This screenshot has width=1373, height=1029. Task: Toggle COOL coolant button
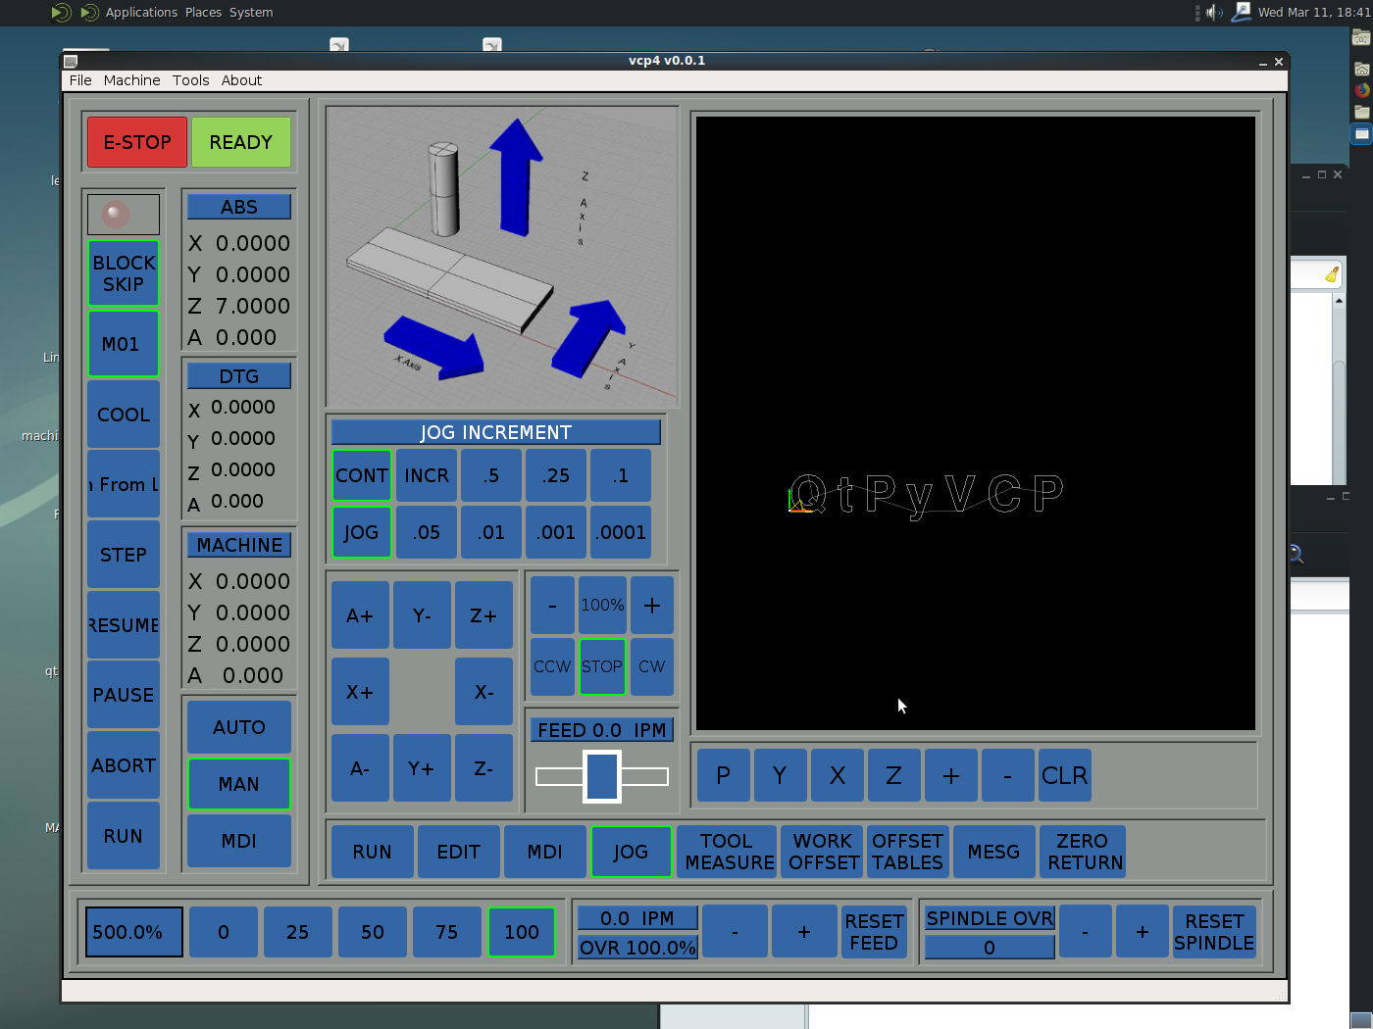124,415
